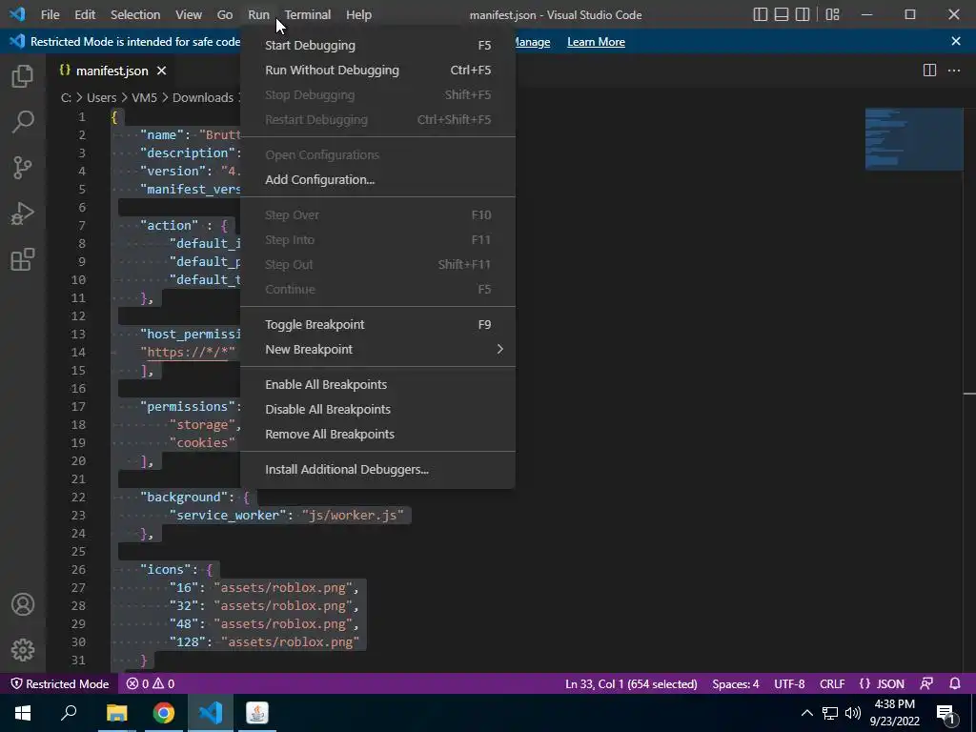This screenshot has width=976, height=732.
Task: Change encoding via UTF-8 status item
Action: [789, 683]
